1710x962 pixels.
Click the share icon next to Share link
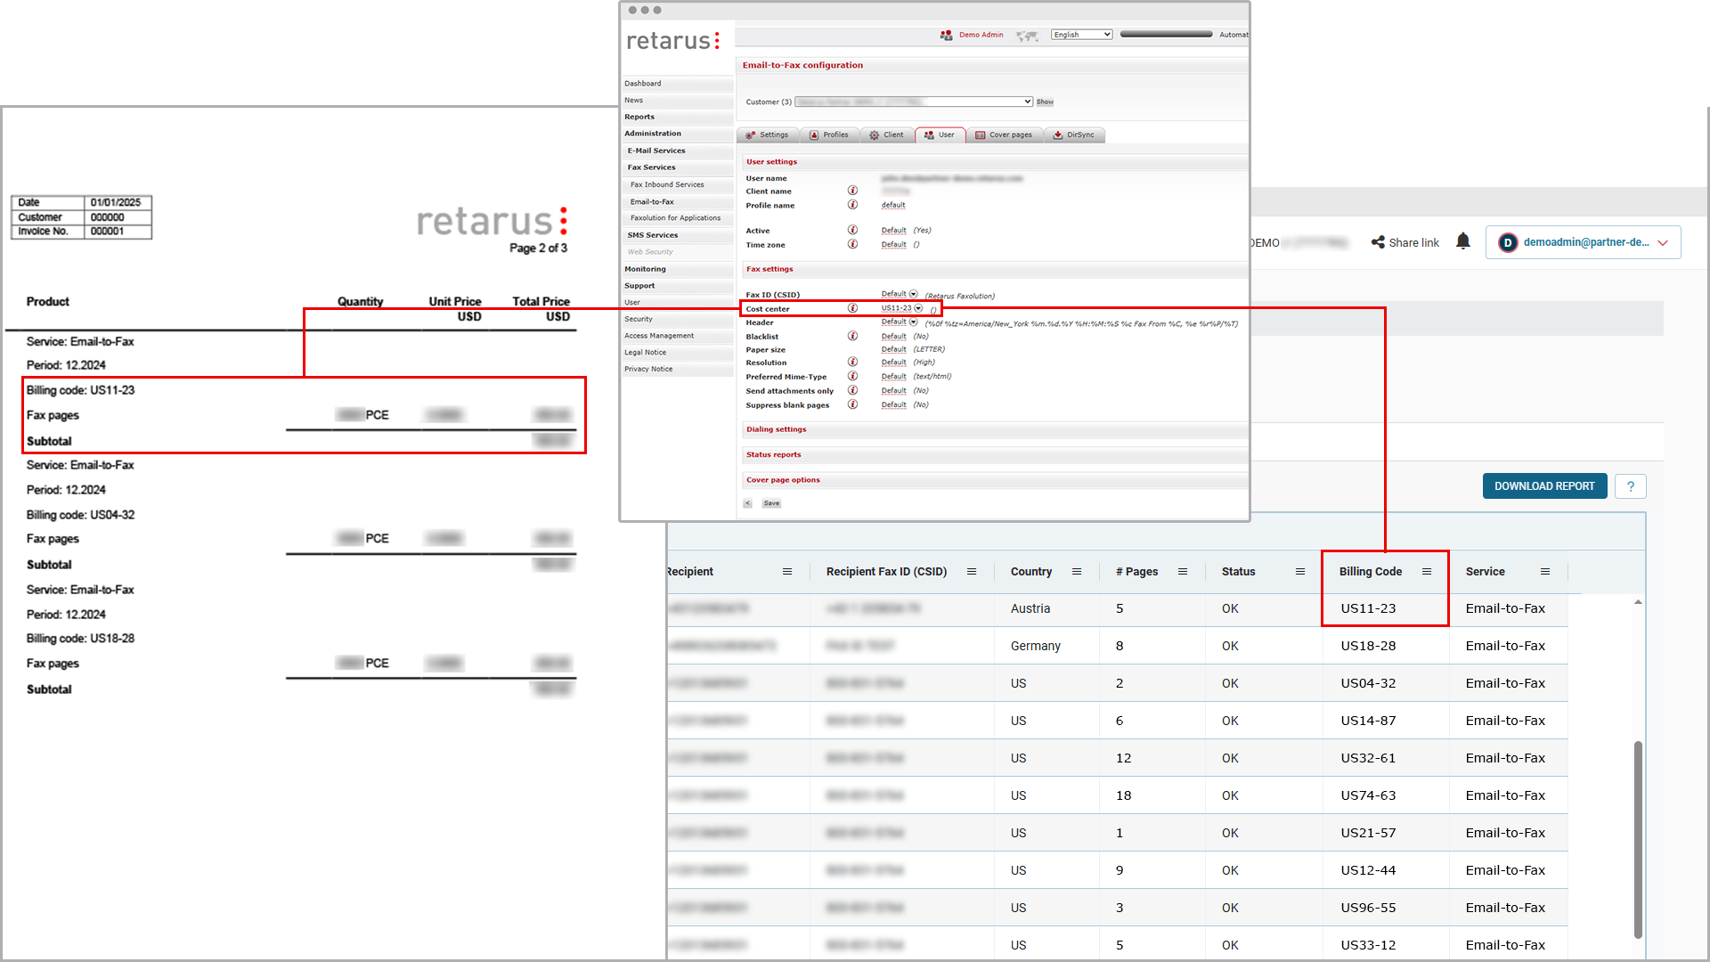click(x=1378, y=242)
